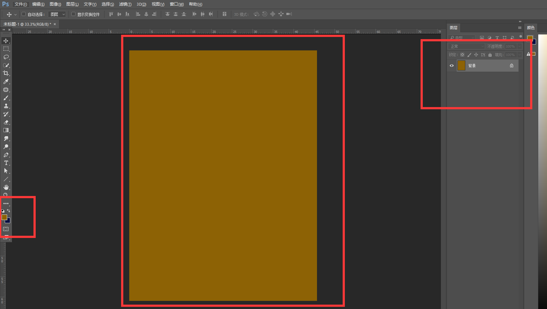Image resolution: width=547 pixels, height=309 pixels.
Task: Select the Lasso tool
Action: tap(6, 57)
